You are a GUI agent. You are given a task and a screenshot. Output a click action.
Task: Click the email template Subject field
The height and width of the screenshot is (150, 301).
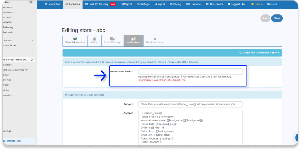[x=190, y=104]
